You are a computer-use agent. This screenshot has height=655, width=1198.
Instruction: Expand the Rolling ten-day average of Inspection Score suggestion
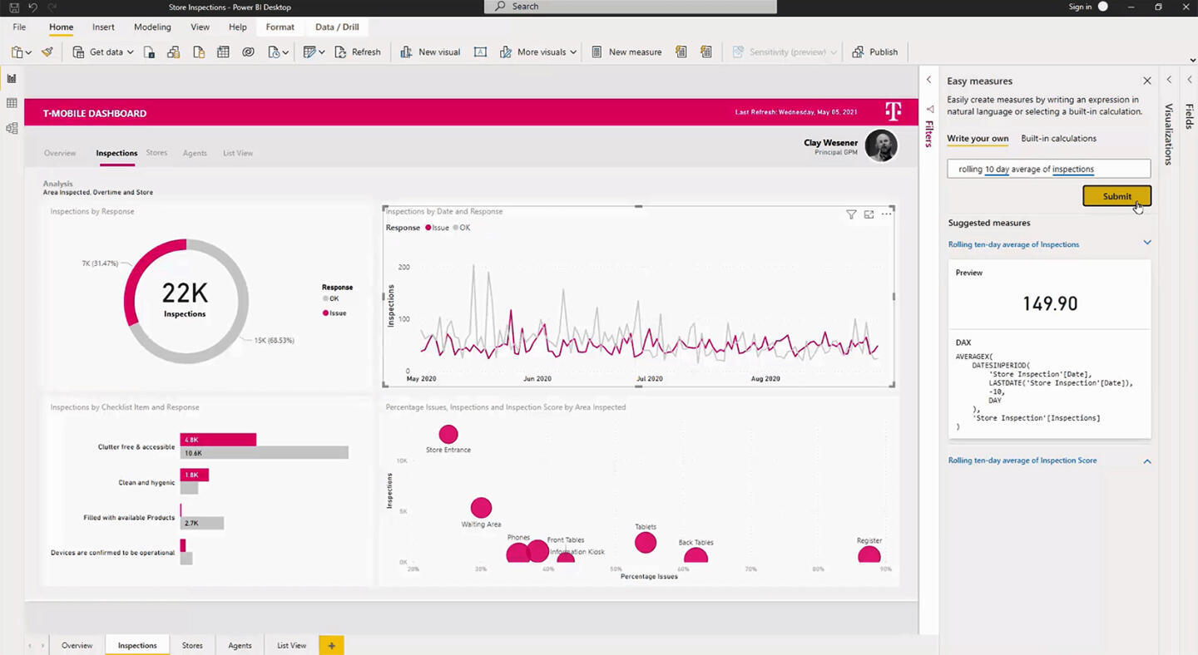(x=1147, y=461)
